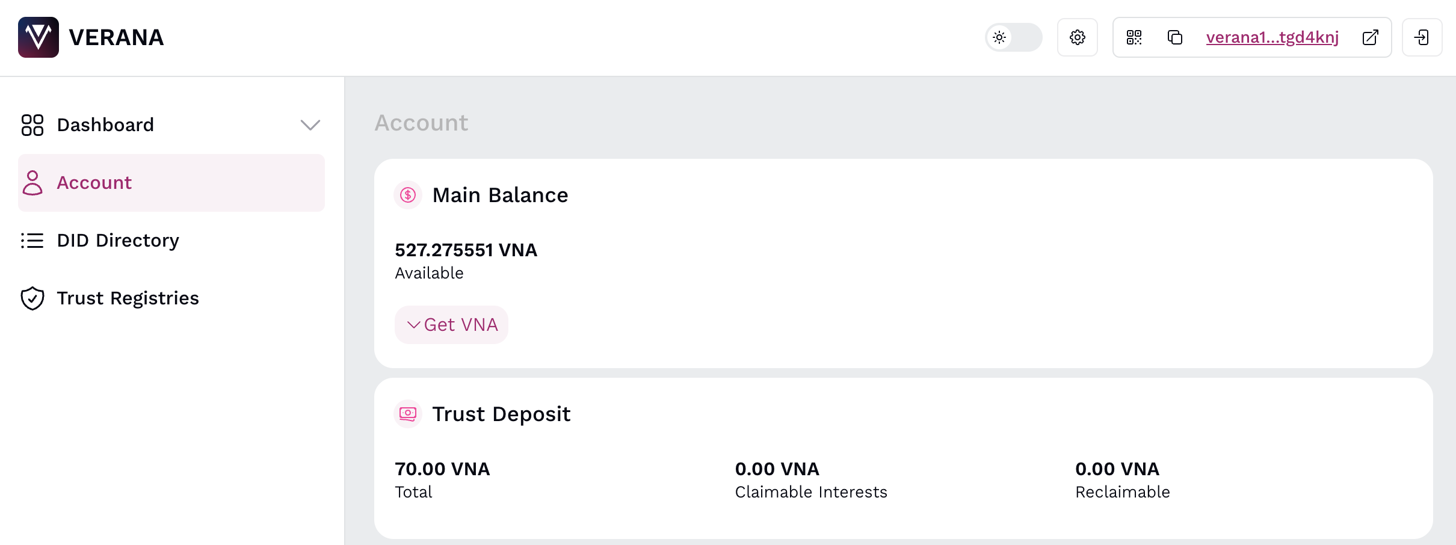Open the DID Directory list icon
Viewport: 1456px width, 545px height.
[x=32, y=240]
